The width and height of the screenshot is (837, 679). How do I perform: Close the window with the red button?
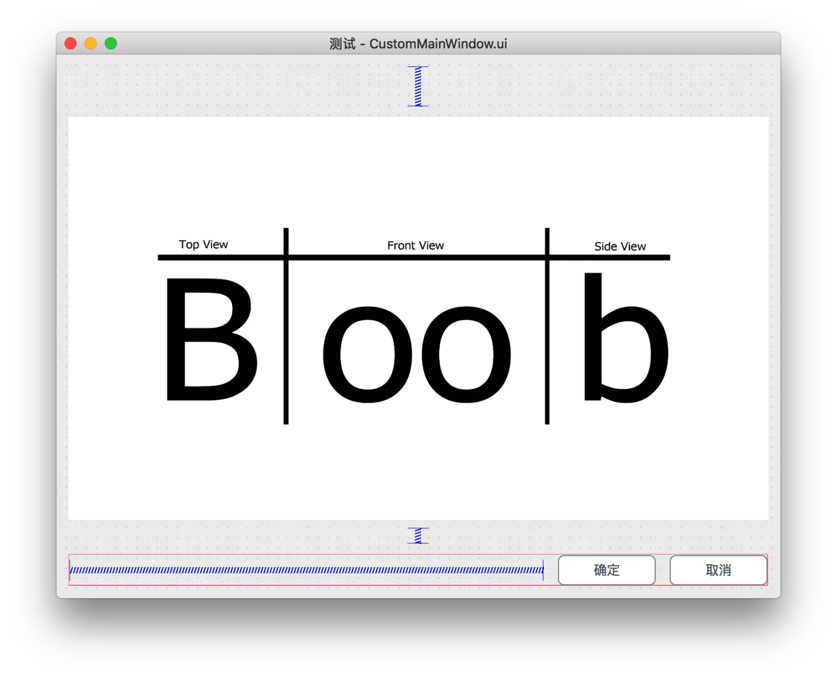71,44
